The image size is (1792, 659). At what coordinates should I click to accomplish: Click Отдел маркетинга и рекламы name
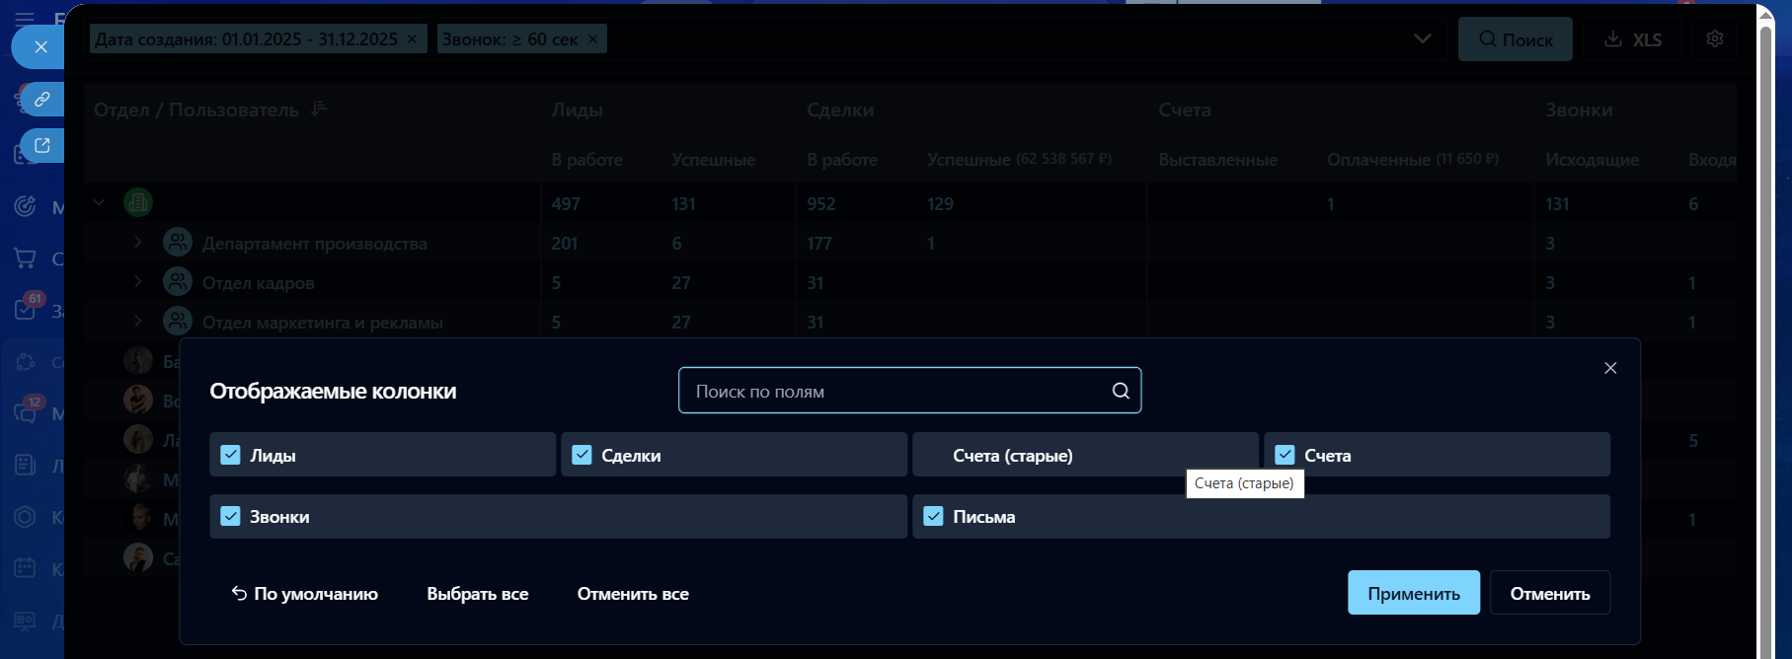coord(323,323)
